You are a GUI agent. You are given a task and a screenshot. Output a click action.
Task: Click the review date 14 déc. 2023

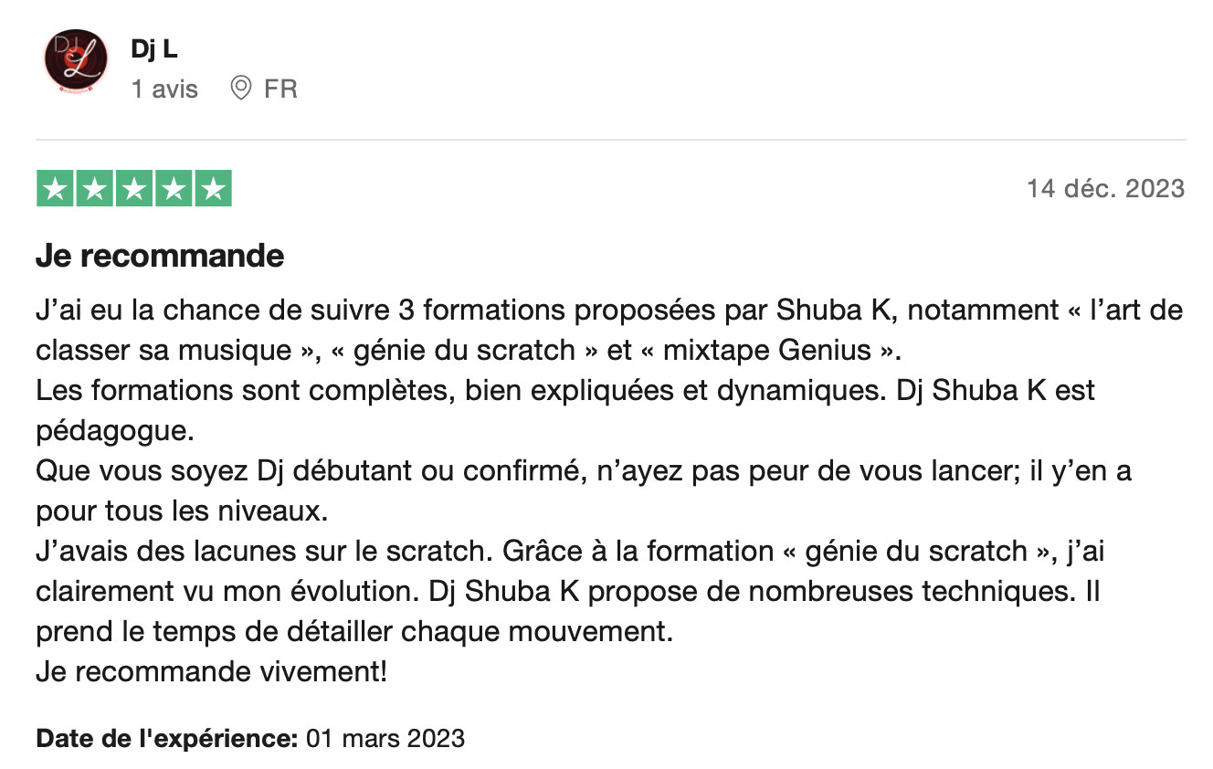pyautogui.click(x=1105, y=189)
